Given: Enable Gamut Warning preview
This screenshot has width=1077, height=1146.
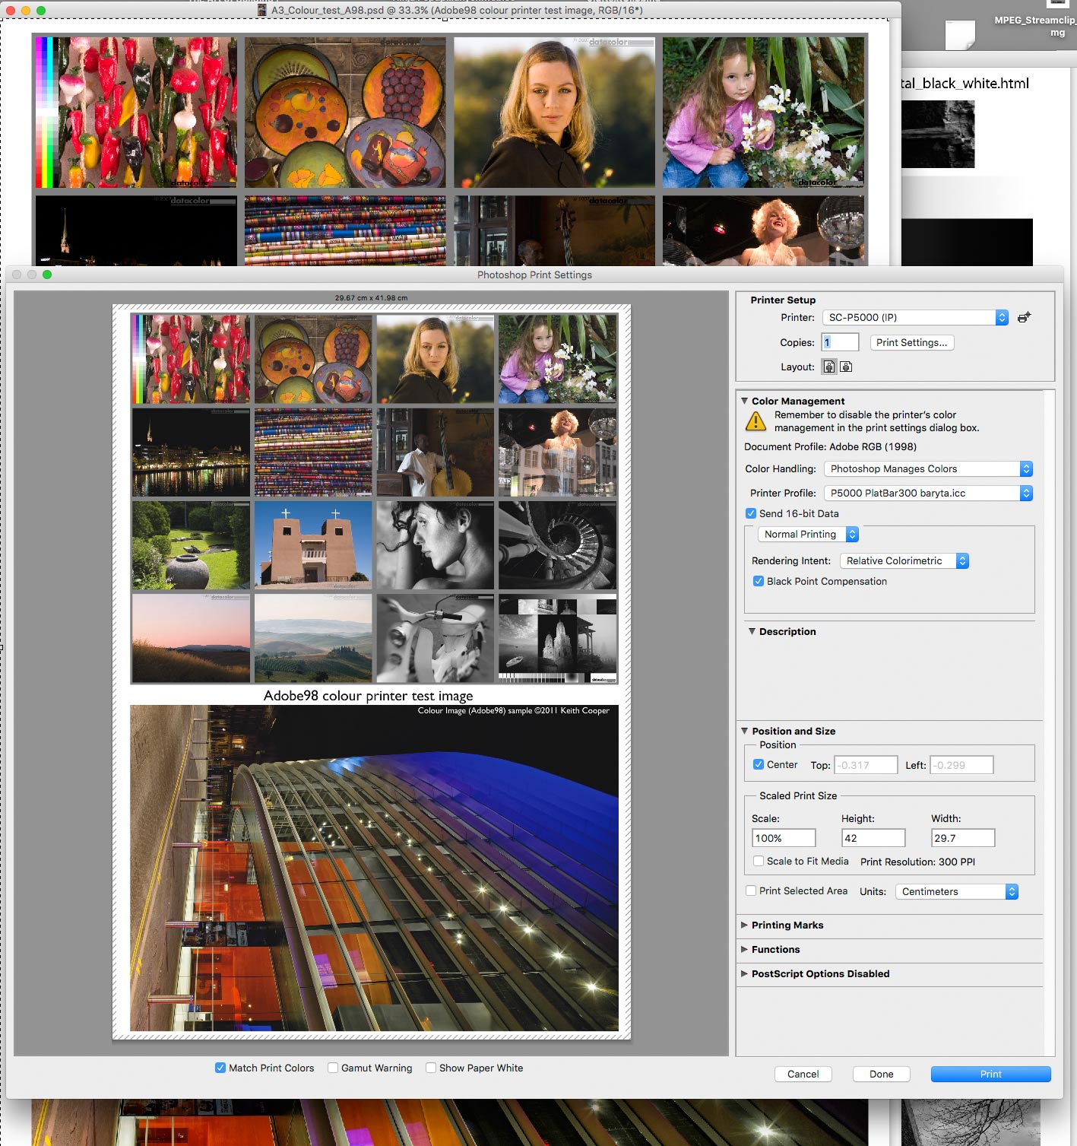Looking at the screenshot, I should (333, 1068).
